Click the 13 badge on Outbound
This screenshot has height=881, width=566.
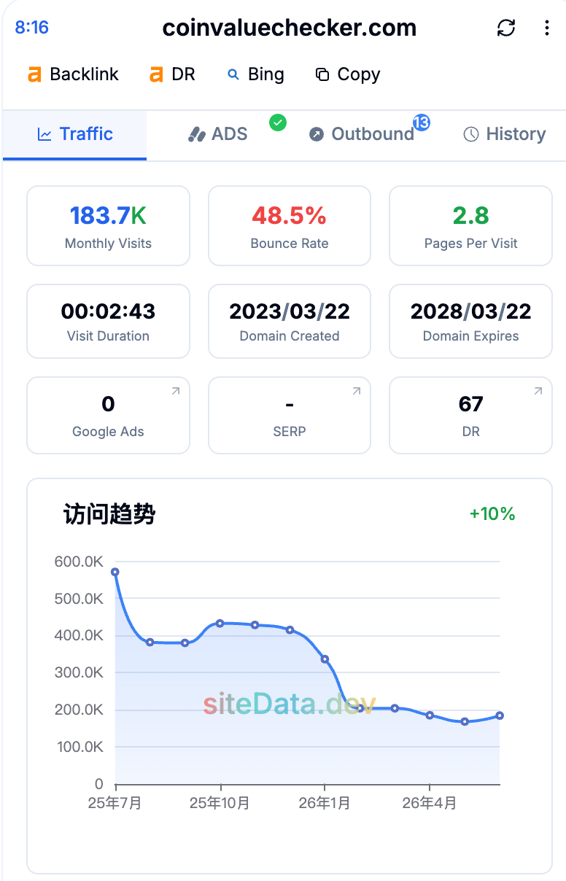click(x=422, y=123)
